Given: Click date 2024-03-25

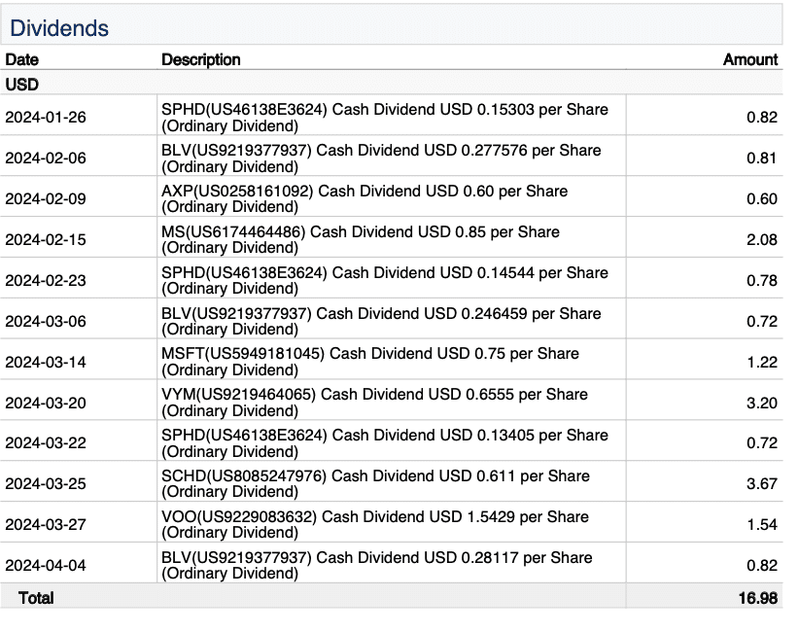Looking at the screenshot, I should 46,483.
